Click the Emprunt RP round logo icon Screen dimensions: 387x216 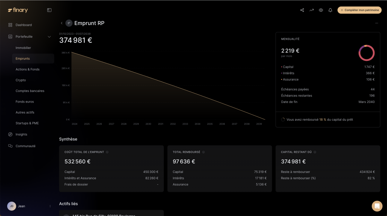[x=69, y=23]
